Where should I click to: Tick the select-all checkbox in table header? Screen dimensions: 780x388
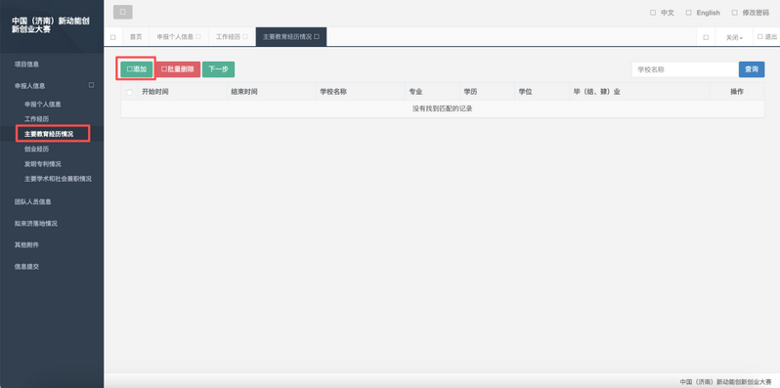(130, 92)
